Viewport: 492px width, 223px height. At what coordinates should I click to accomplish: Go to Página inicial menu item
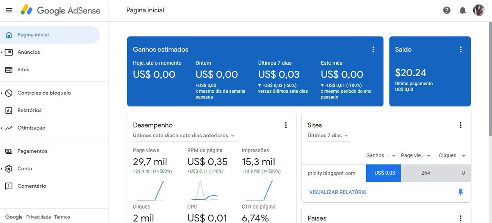coord(50,35)
